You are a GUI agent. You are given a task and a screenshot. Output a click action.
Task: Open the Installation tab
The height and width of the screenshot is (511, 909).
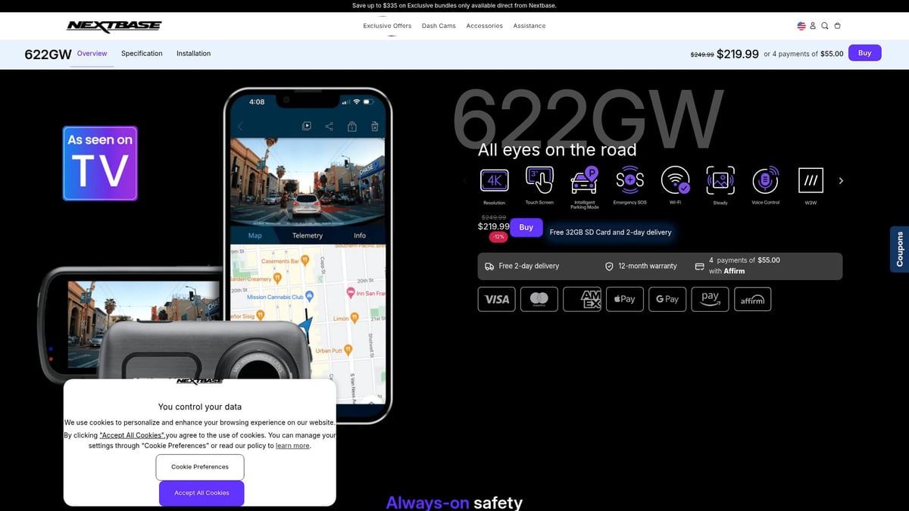click(193, 53)
